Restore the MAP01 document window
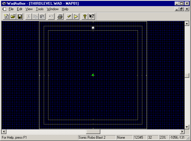Viewport: 191px width, 141px height. [181, 9]
